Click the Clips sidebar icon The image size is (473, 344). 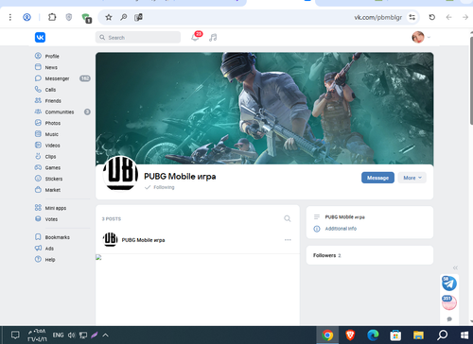point(38,156)
